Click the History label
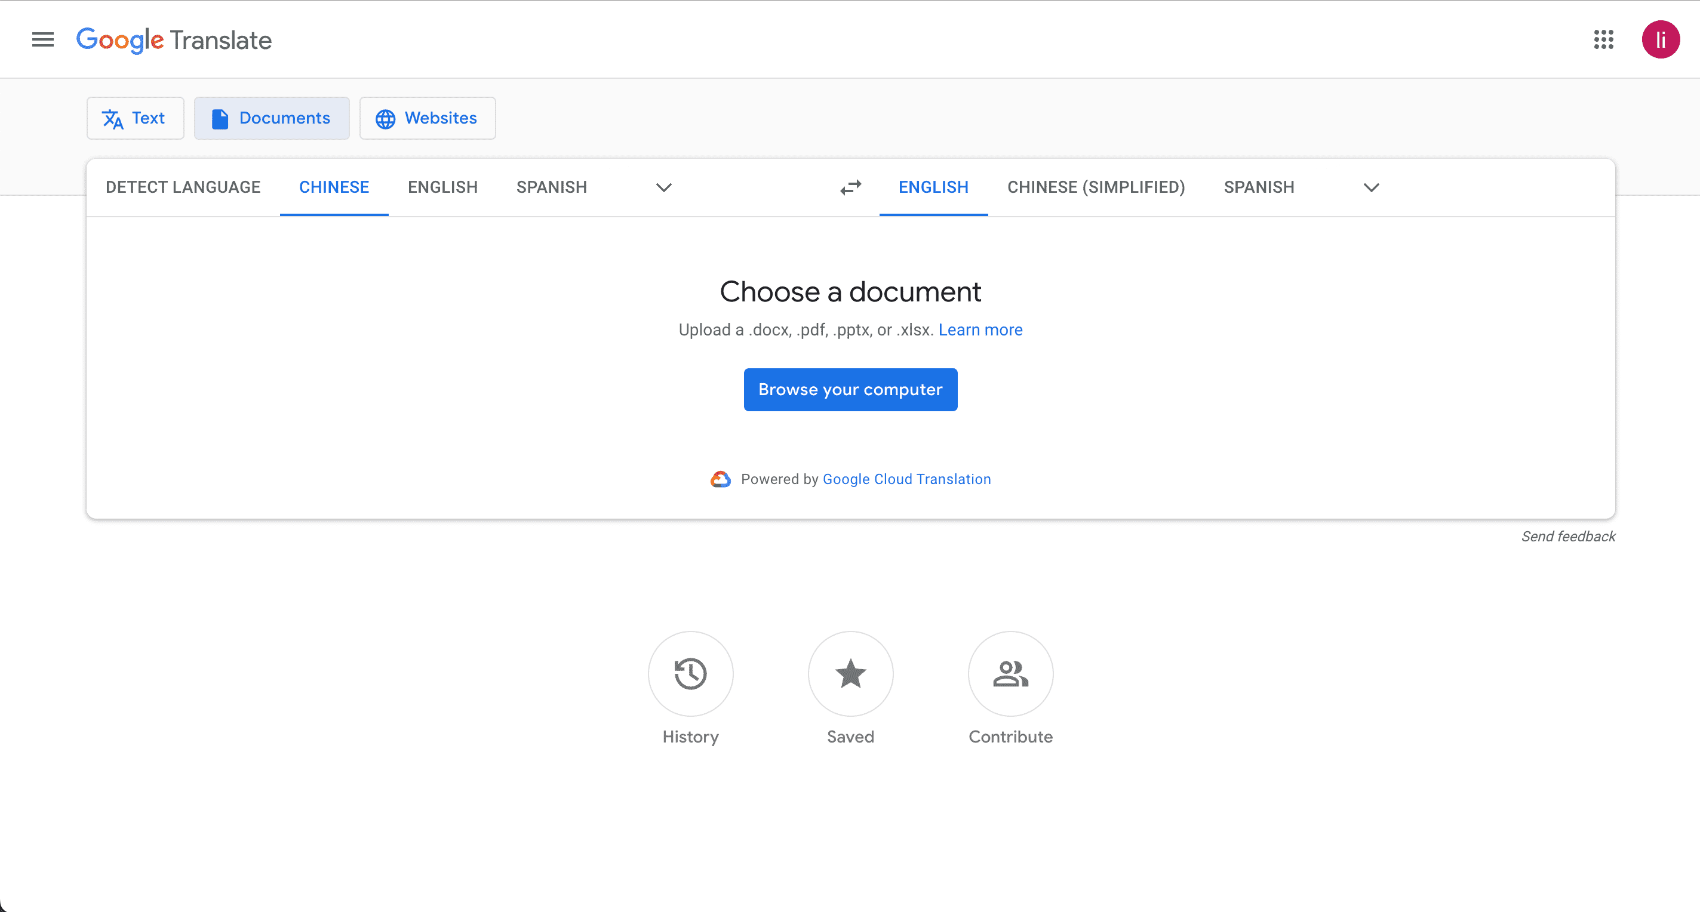Screen dimensions: 1700x912 pos(690,737)
